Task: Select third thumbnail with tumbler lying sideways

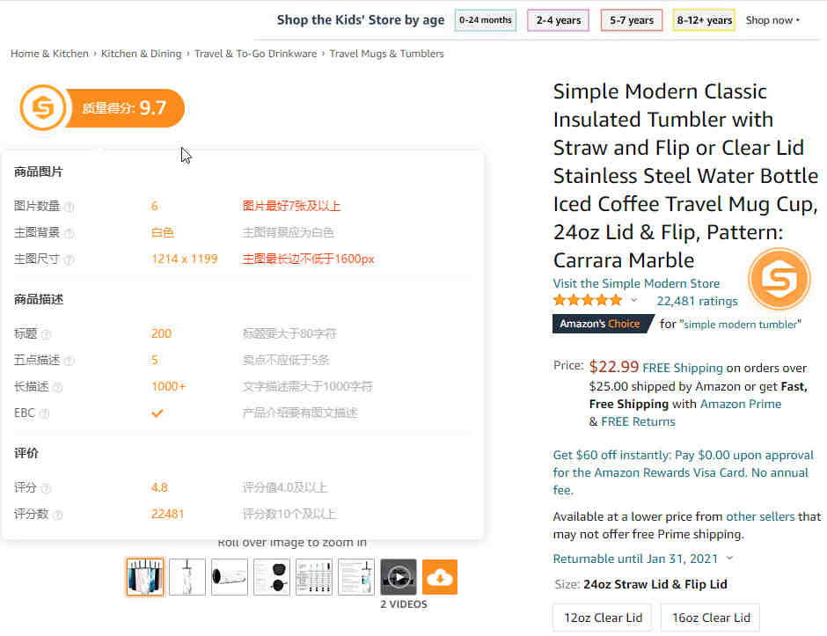Action: pos(230,577)
